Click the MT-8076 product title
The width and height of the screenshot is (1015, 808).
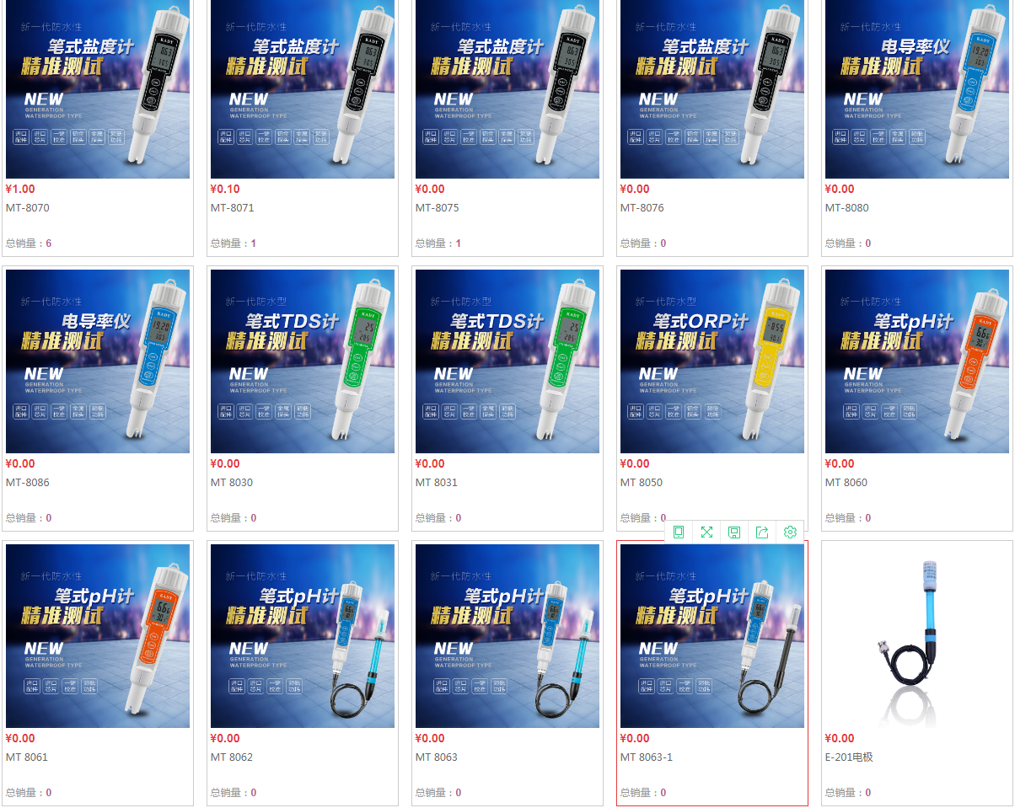642,208
